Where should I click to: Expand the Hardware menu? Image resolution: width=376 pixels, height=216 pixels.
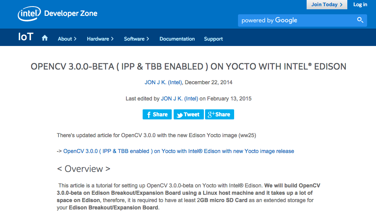click(x=100, y=39)
